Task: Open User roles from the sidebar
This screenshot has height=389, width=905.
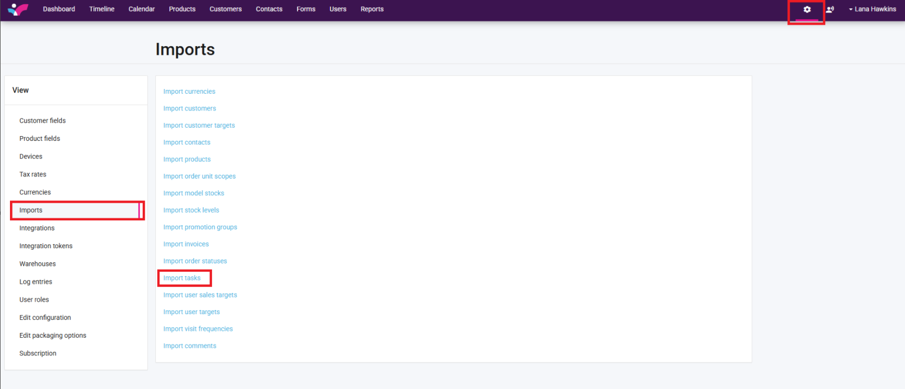Action: point(34,299)
